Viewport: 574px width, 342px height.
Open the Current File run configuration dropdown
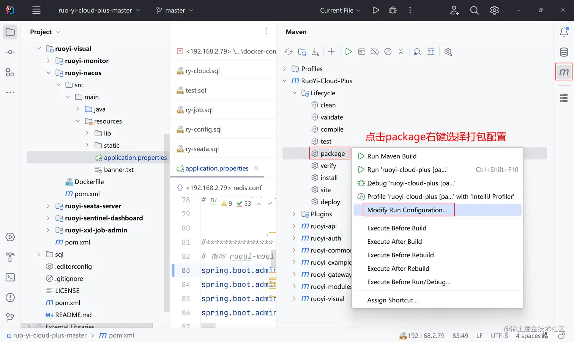click(340, 10)
